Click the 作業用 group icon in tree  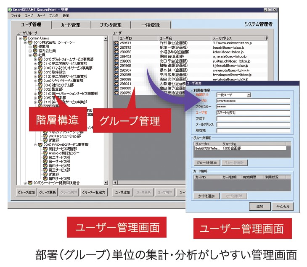(x=35, y=47)
